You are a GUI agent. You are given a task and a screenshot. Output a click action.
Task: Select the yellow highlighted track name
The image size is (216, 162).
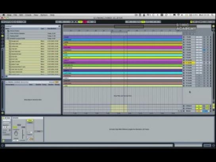click(189, 63)
